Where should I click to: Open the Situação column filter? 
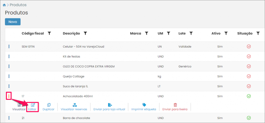pos(258,33)
